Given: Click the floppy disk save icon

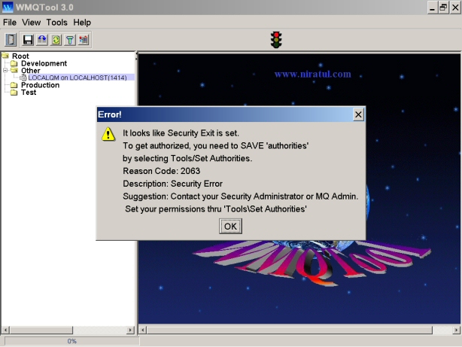Looking at the screenshot, I should click(x=28, y=40).
